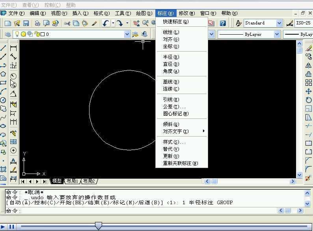Click the pause button in the player
The width and height of the screenshot is (313, 231).
click(x=12, y=227)
